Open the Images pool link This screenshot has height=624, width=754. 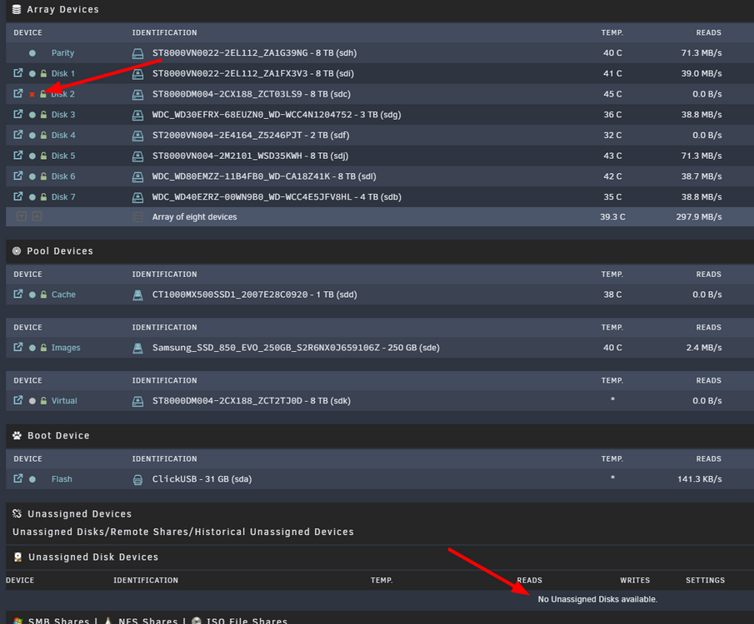tap(66, 348)
